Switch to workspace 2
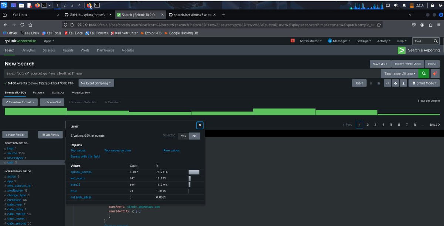The width and height of the screenshot is (444, 226). (65, 5)
